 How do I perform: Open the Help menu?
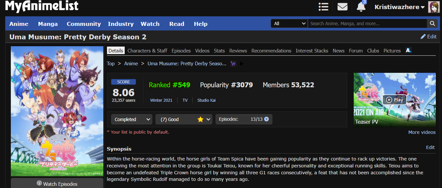click(201, 24)
